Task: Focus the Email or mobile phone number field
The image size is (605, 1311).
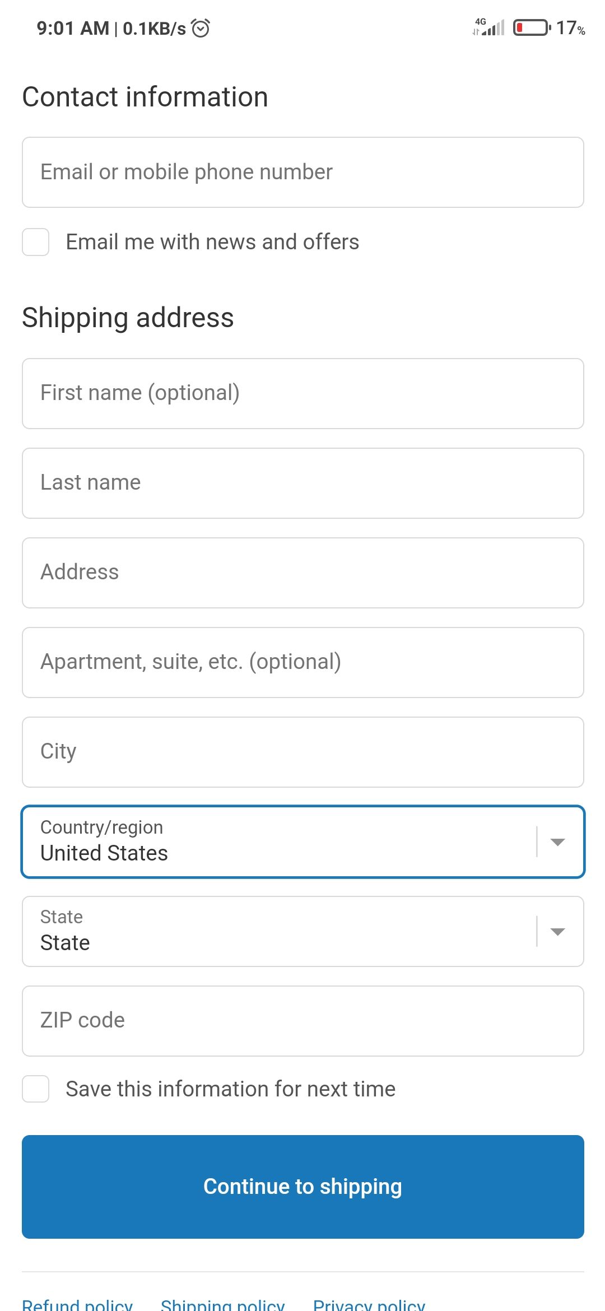Action: click(x=302, y=173)
